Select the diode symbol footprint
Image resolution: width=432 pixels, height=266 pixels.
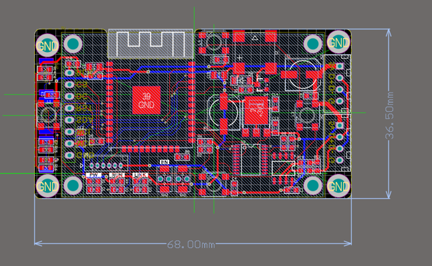[241, 81]
